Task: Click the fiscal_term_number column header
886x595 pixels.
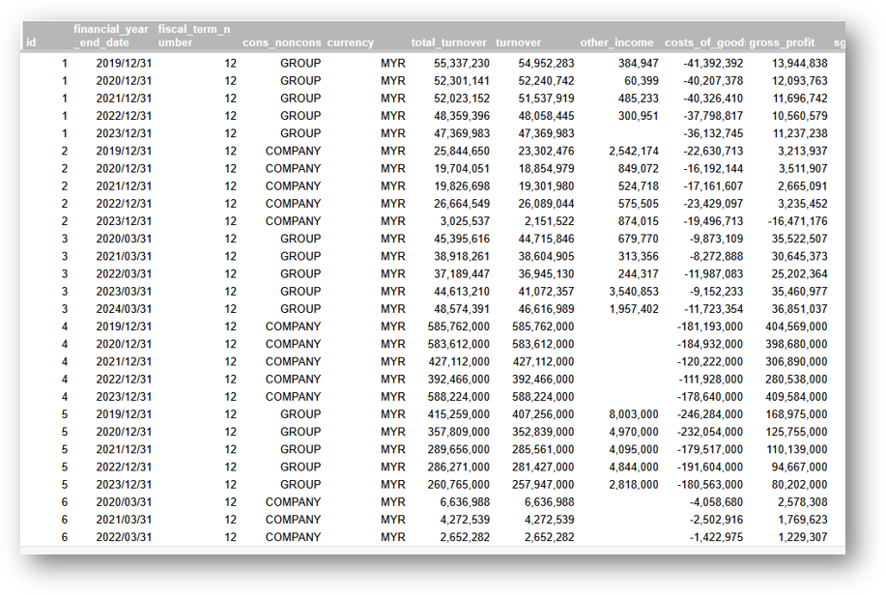Action: [194, 36]
